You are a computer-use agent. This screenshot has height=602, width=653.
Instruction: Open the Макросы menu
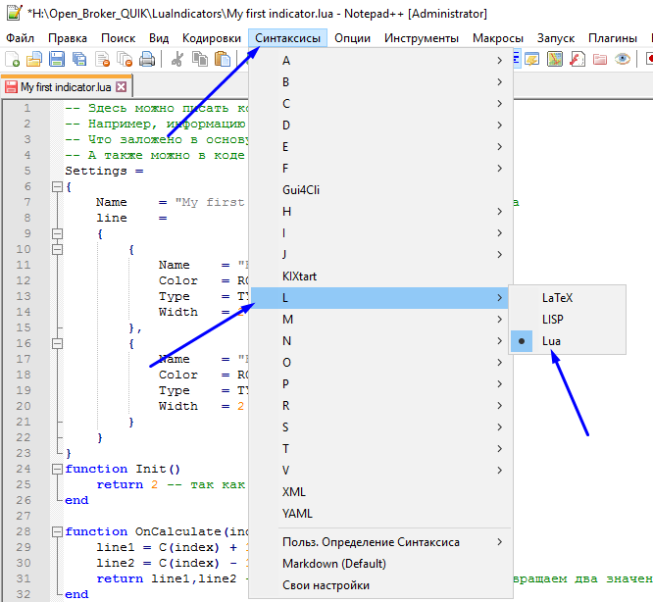tap(498, 38)
